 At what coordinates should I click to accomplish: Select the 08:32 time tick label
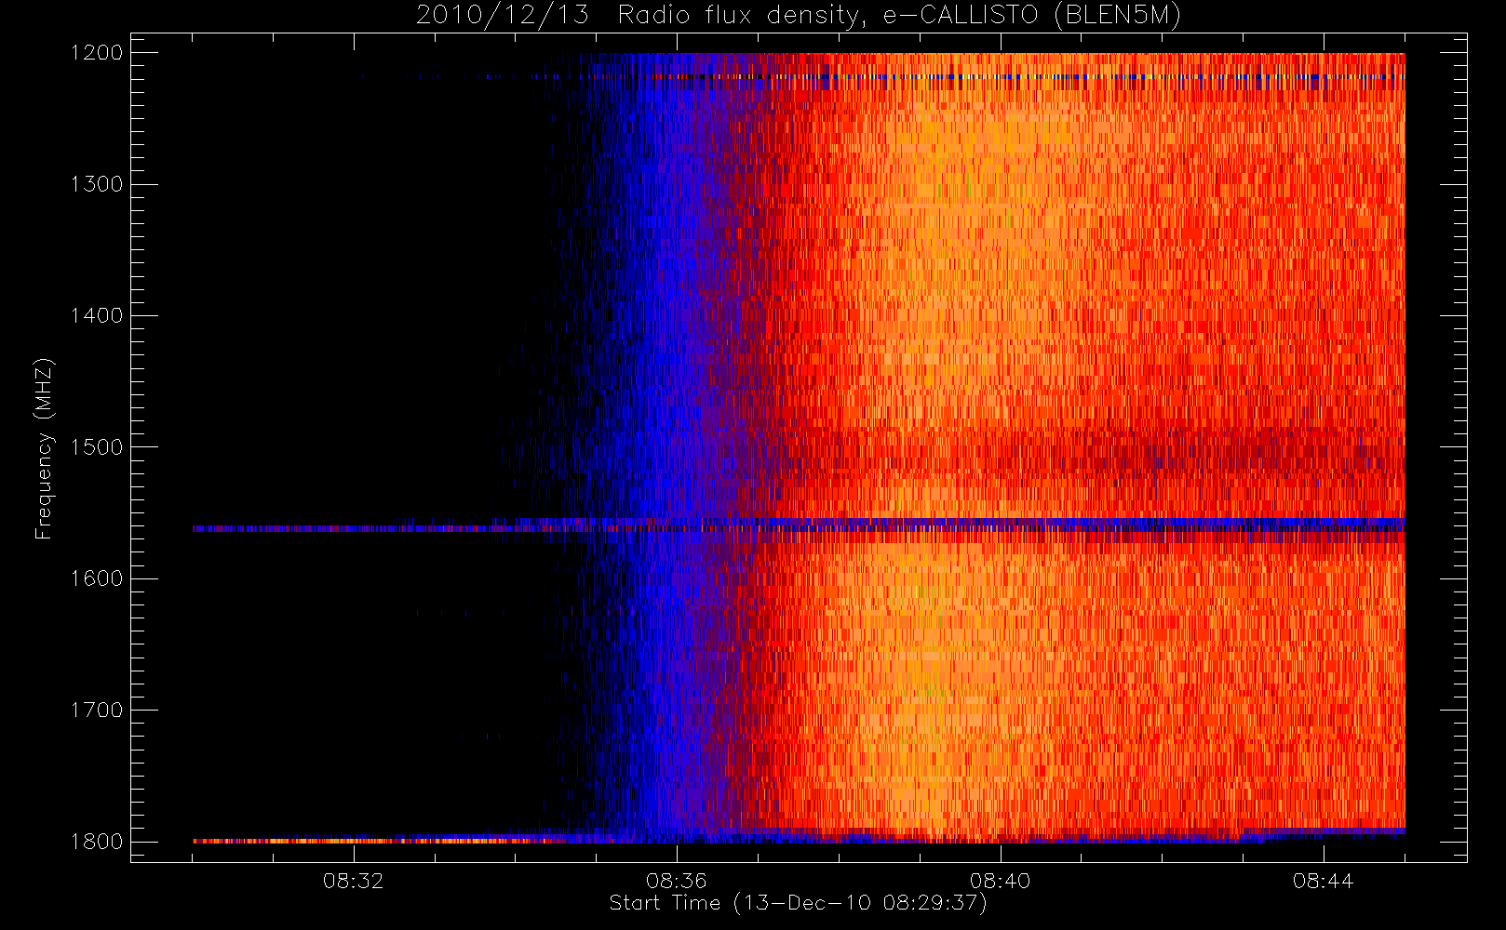[354, 881]
